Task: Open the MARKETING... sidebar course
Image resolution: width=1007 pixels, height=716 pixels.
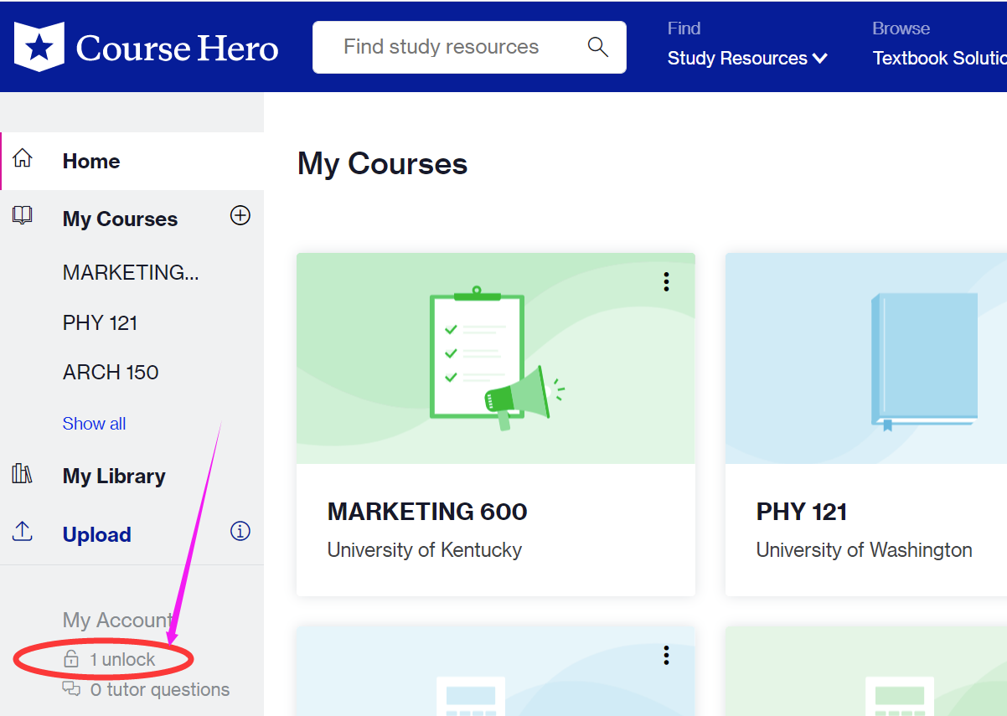Action: (x=131, y=272)
